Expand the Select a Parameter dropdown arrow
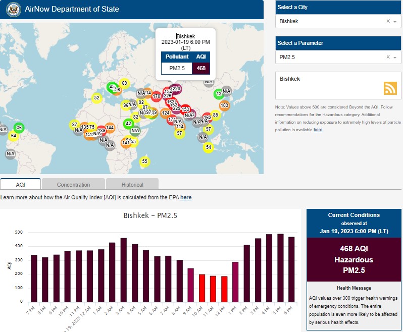Screen dimensions: 403x332 (x=395, y=58)
